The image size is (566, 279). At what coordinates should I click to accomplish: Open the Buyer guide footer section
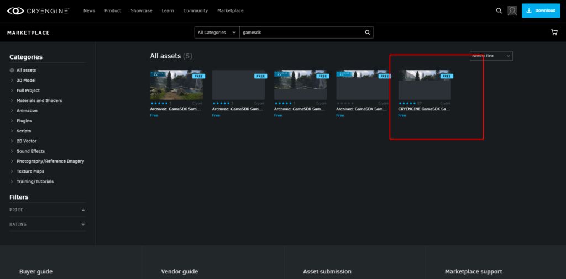pyautogui.click(x=36, y=271)
